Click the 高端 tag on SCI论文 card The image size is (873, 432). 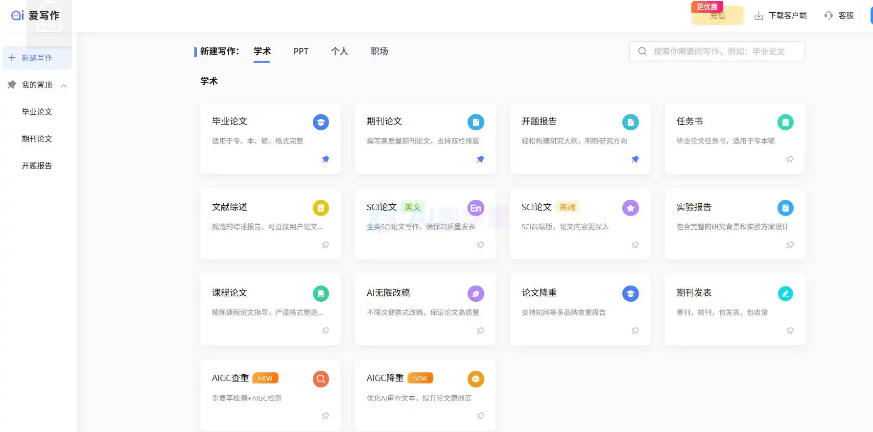point(567,207)
